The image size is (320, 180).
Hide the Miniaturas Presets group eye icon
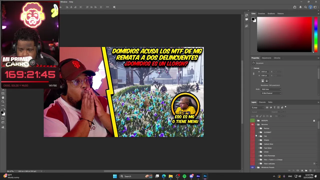click(252, 167)
